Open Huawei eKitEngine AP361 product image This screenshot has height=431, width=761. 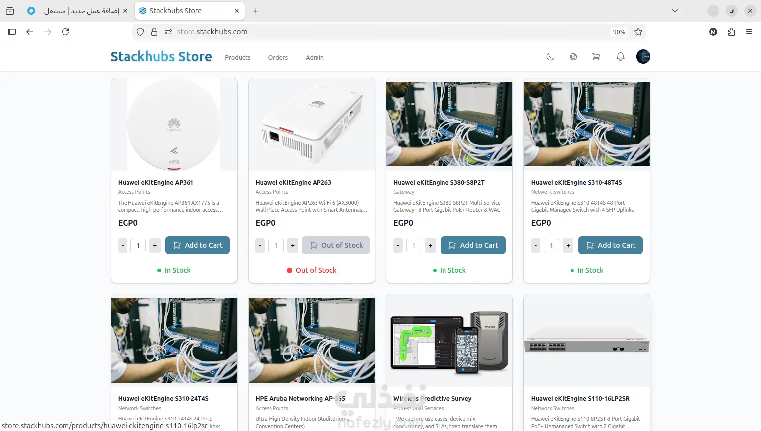(x=174, y=125)
